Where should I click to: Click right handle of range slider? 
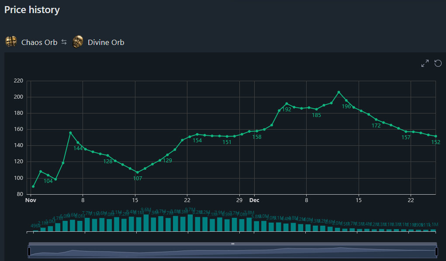(x=437, y=252)
